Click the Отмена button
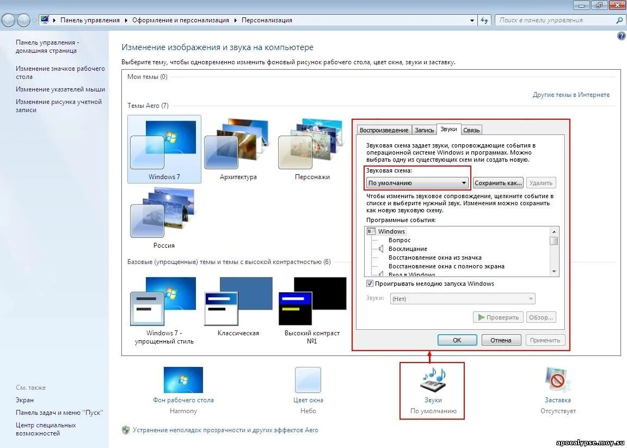This screenshot has width=627, height=448. (501, 340)
